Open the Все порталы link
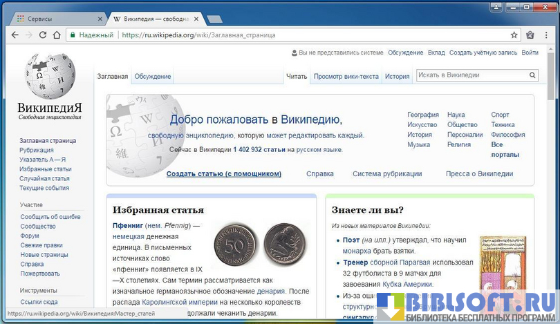Image resolution: width=560 pixels, height=324 pixels. tap(505, 149)
